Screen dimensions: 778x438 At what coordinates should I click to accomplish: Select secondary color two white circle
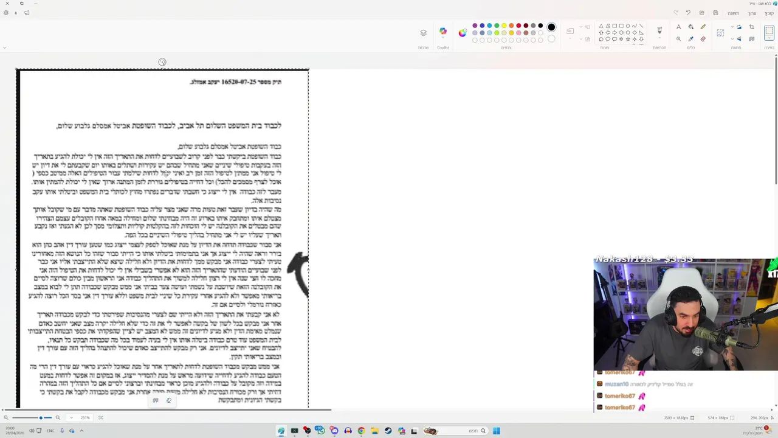point(551,39)
